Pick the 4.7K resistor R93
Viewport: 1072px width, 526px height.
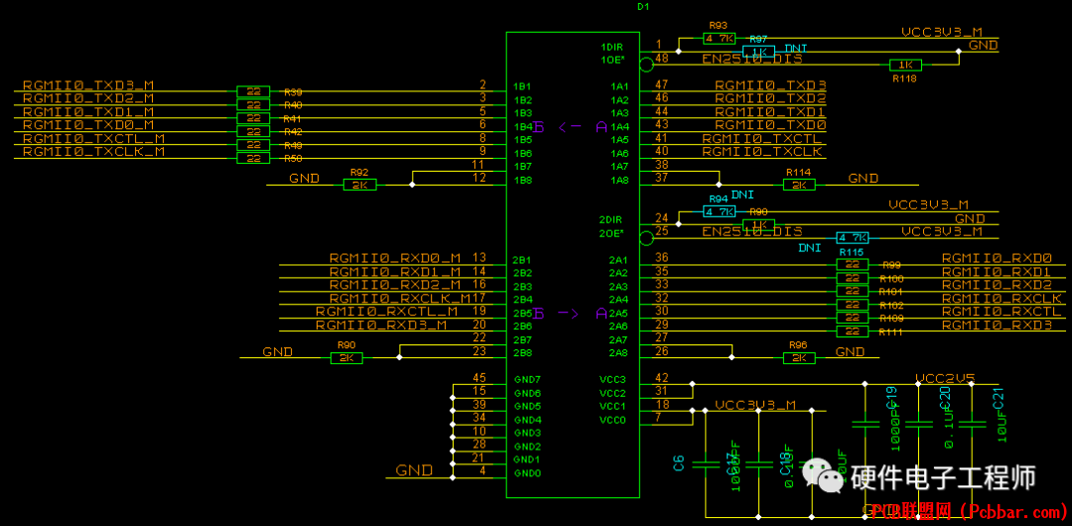[719, 39]
